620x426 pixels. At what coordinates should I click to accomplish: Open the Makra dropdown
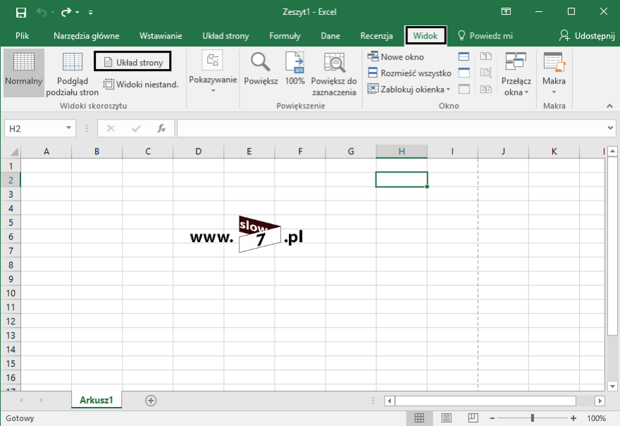554,73
